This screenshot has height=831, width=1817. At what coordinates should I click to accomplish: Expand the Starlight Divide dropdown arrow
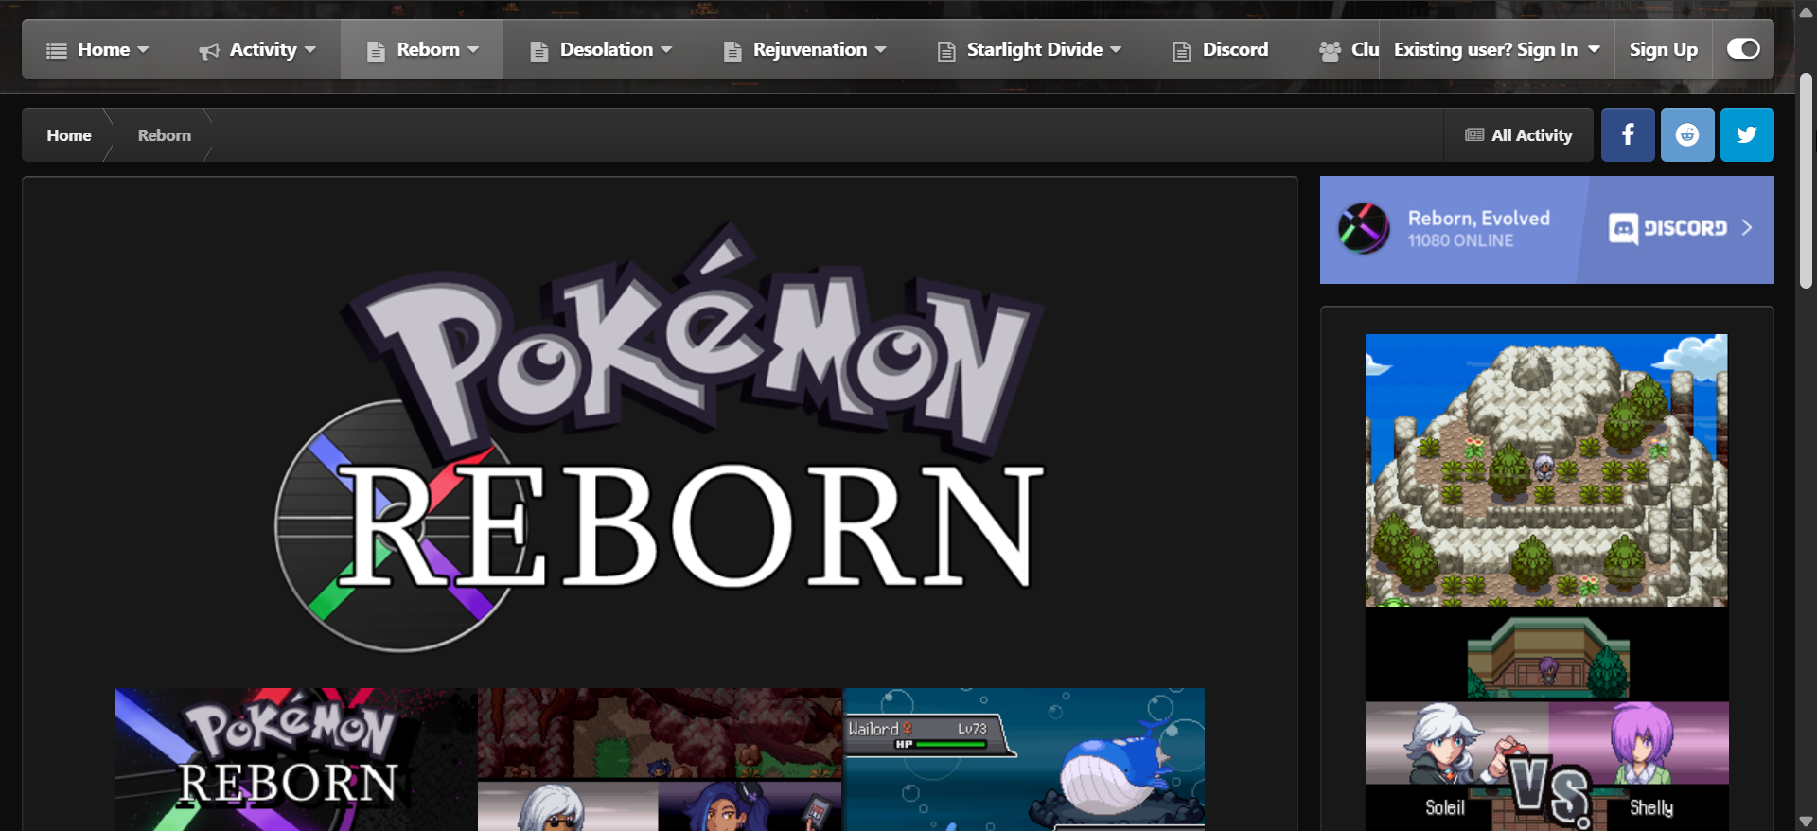click(1116, 49)
